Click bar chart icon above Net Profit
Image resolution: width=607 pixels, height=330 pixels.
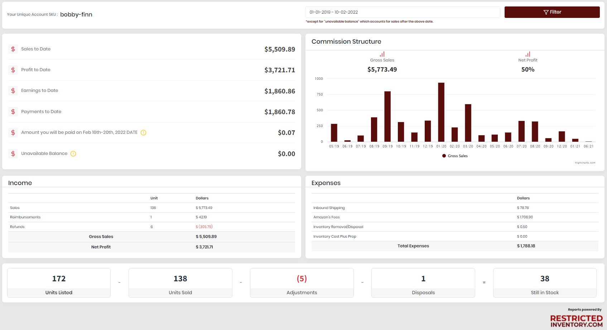pos(528,54)
